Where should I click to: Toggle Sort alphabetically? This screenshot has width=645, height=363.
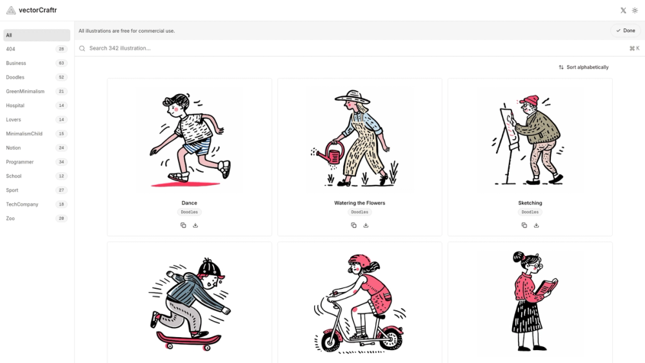[x=583, y=67]
